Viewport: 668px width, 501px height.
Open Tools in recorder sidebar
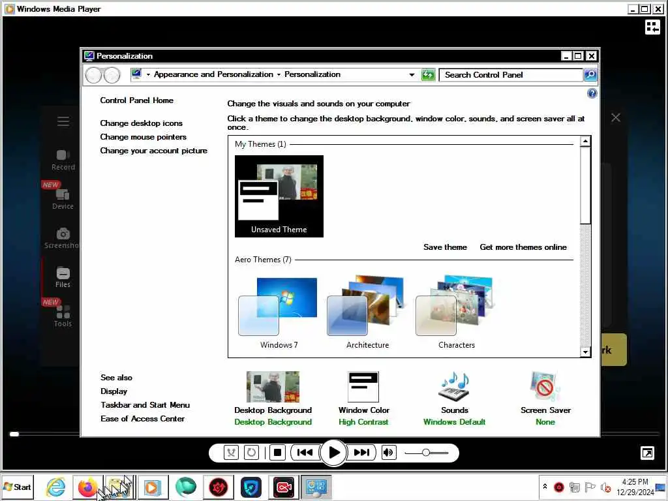tap(63, 316)
